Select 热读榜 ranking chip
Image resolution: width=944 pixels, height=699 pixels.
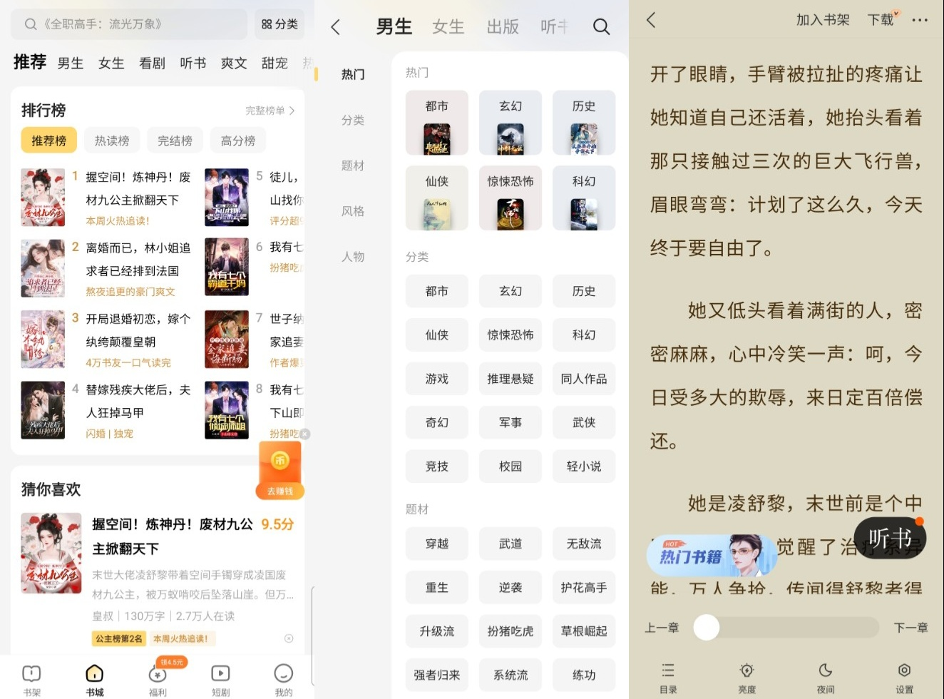tap(112, 141)
